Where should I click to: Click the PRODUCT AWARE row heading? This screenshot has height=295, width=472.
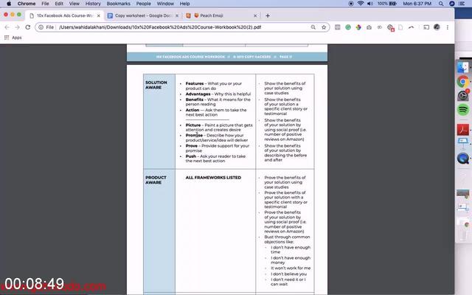(156, 180)
